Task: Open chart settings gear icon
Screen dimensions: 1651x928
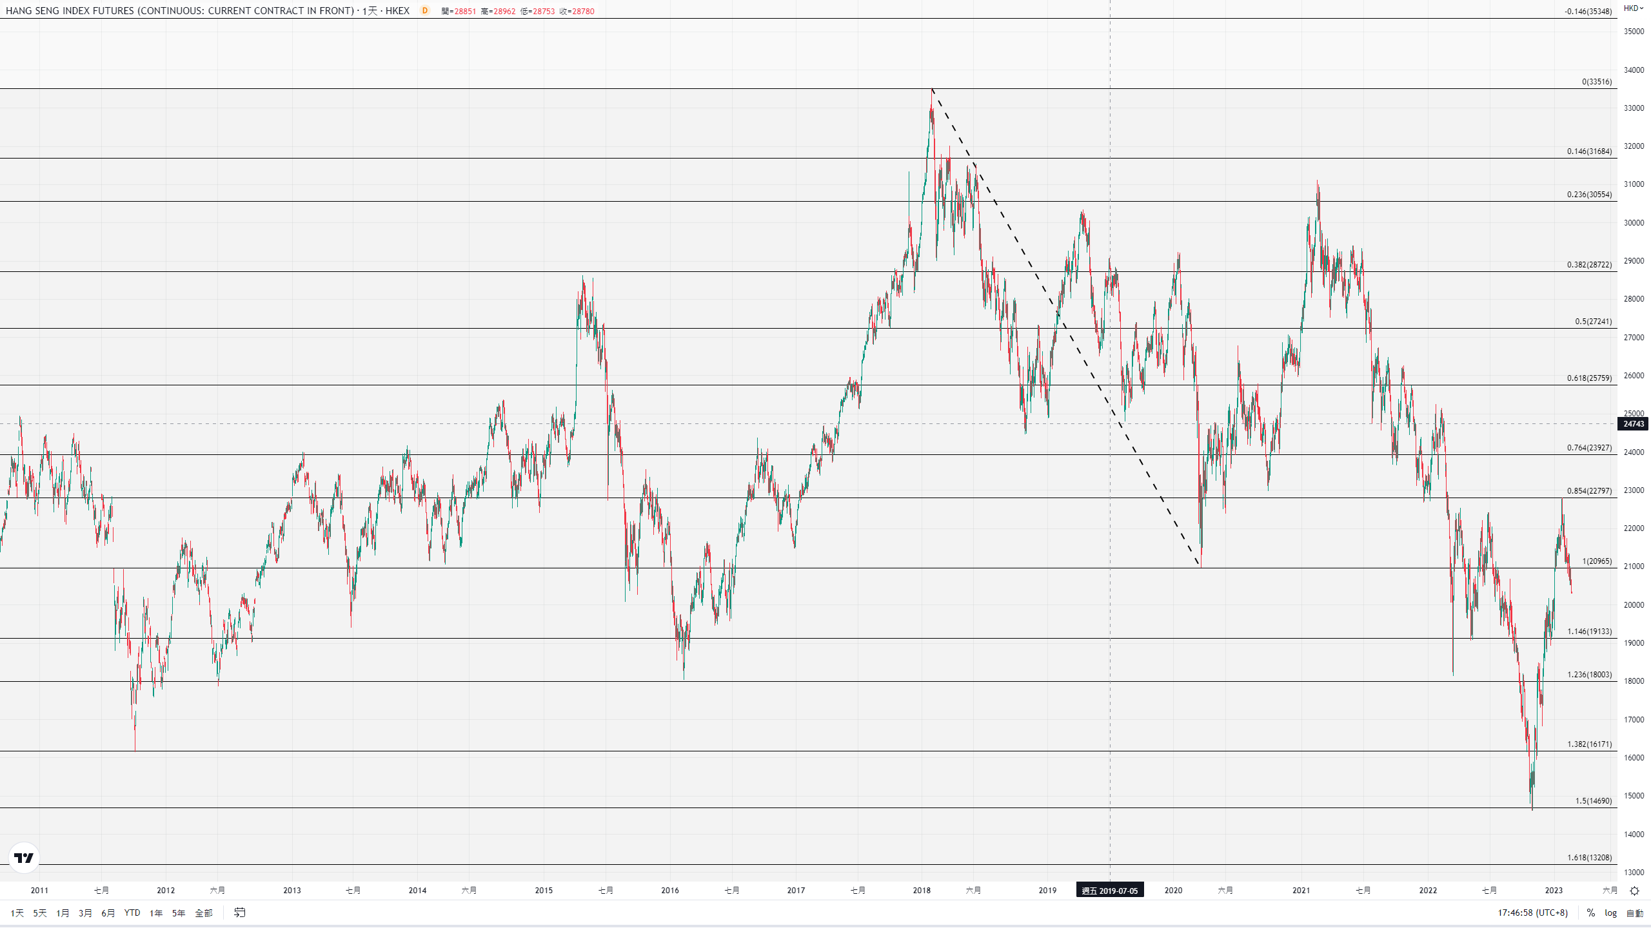Action: [1634, 891]
